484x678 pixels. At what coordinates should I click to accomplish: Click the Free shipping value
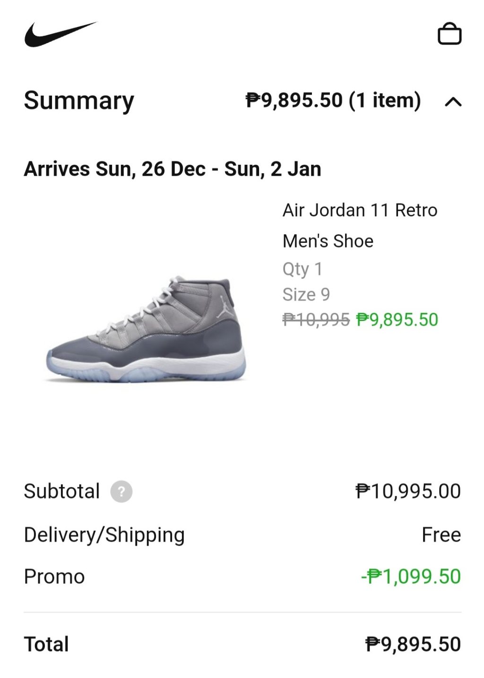(441, 535)
